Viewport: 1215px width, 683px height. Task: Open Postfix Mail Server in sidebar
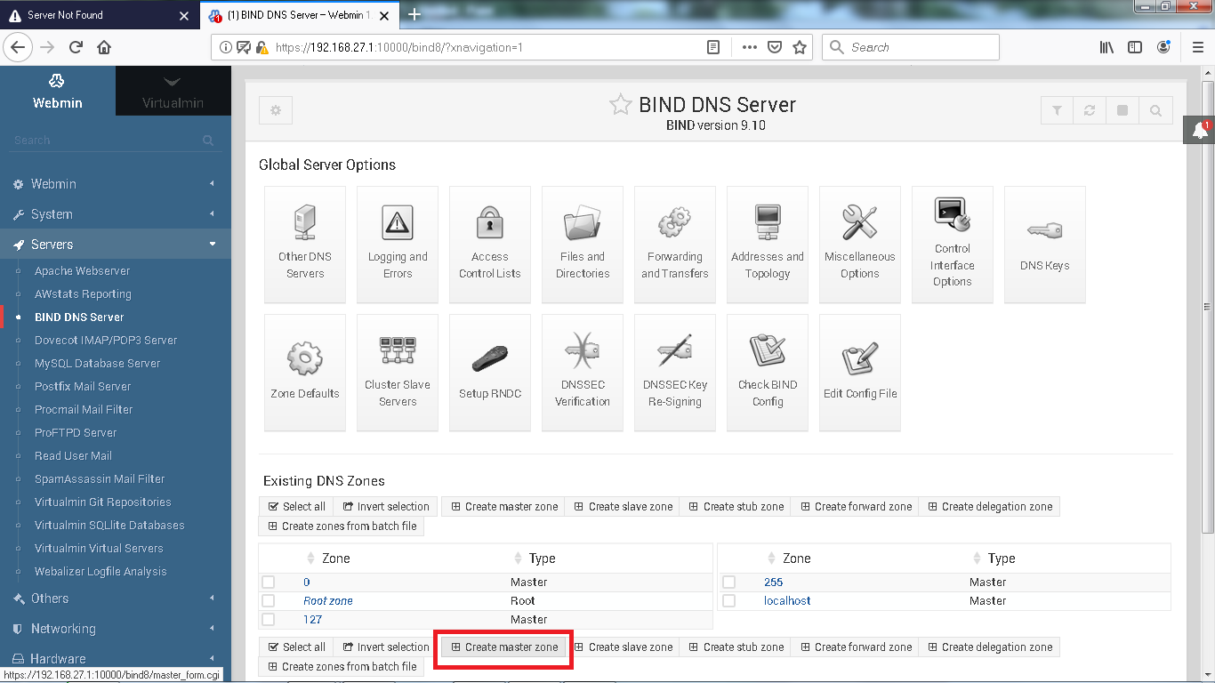[83, 386]
